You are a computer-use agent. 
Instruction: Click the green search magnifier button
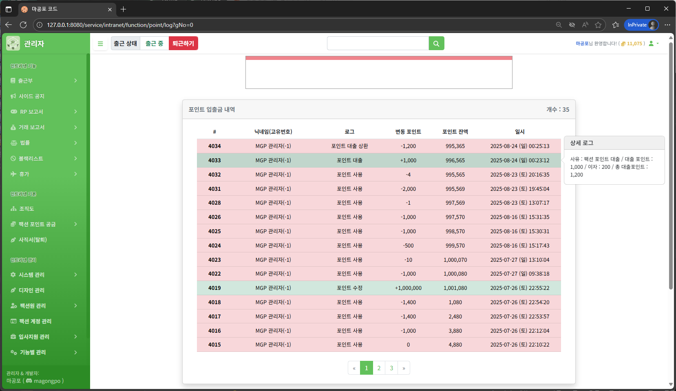point(436,43)
